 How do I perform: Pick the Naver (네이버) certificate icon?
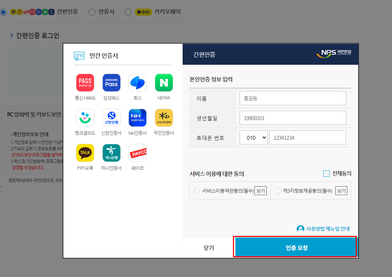coord(164,83)
